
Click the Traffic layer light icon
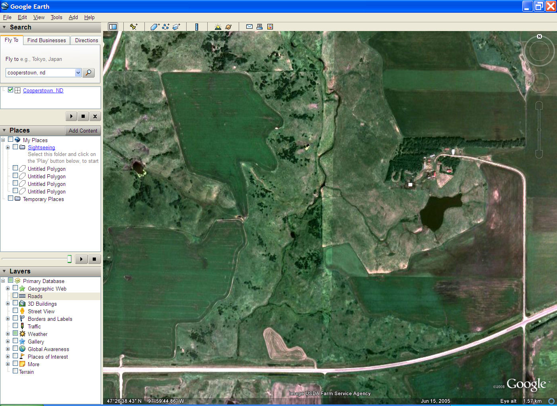click(x=22, y=326)
